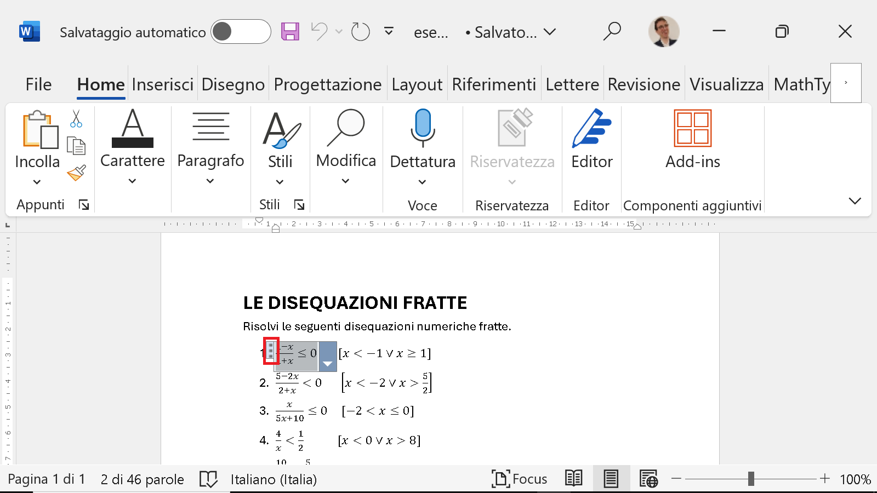The image size is (877, 493).
Task: Launch the Stili pane dialog launcher
Action: [x=299, y=205]
